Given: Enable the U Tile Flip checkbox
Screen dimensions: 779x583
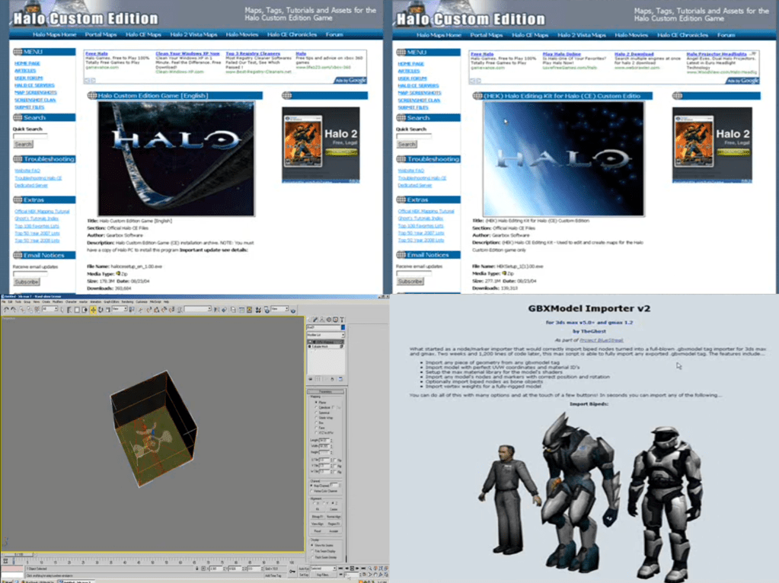Looking at the screenshot, I should click(334, 460).
